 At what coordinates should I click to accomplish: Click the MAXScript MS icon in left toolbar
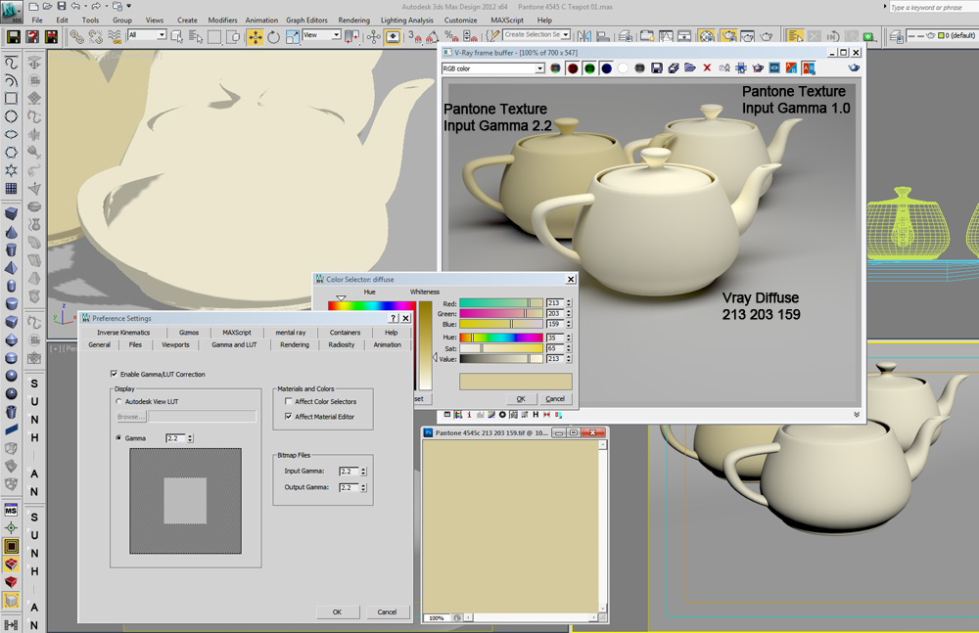coord(11,510)
